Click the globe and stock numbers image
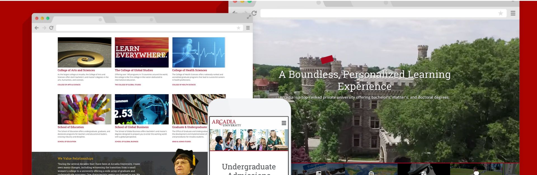 [142, 109]
